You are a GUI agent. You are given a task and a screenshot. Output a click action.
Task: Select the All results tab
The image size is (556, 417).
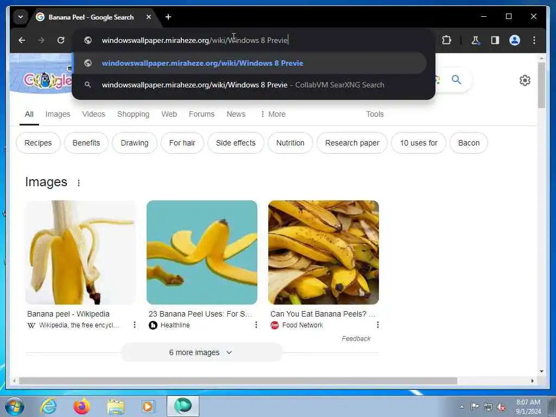pyautogui.click(x=29, y=114)
